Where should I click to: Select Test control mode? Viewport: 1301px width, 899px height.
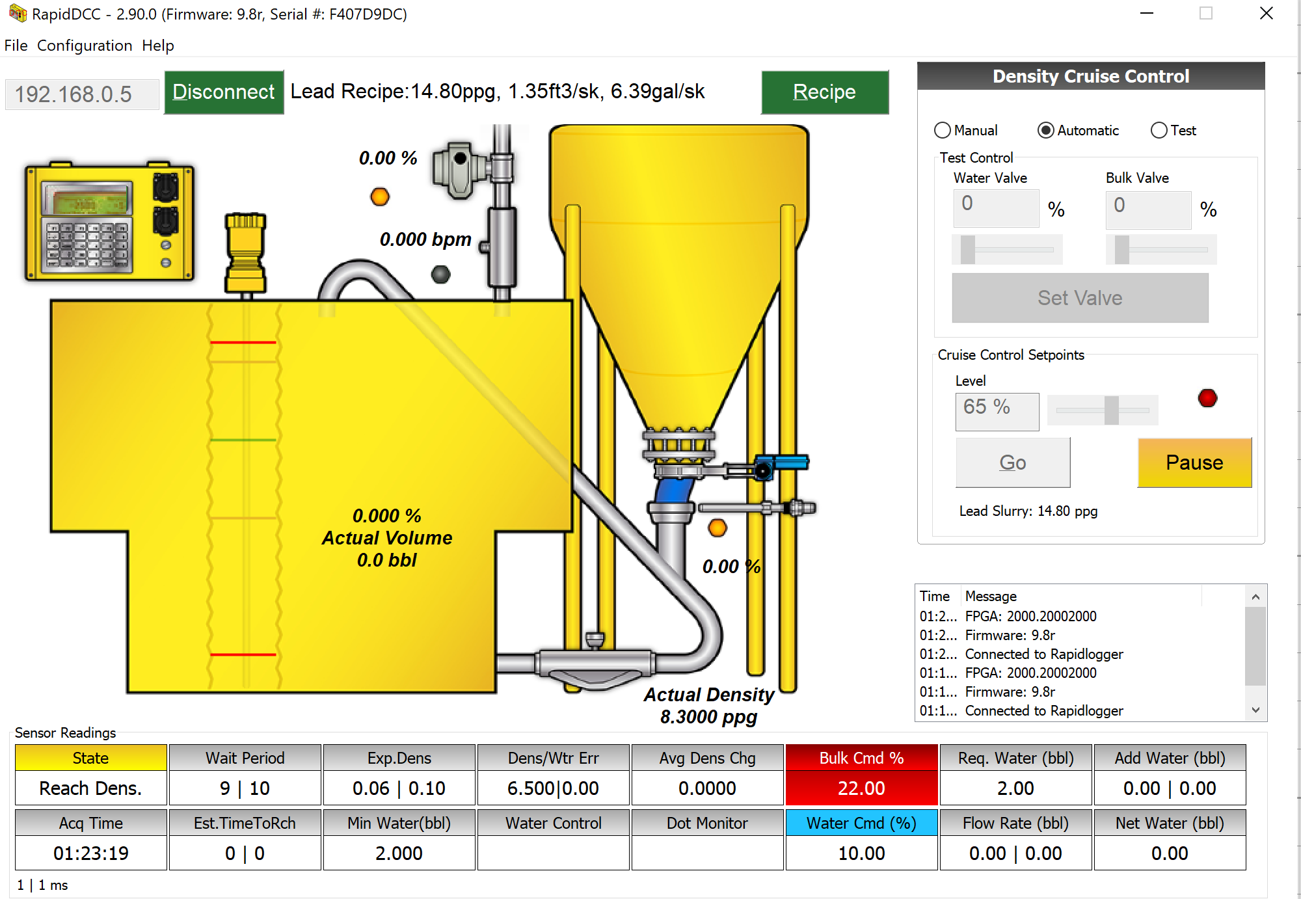point(1174,130)
